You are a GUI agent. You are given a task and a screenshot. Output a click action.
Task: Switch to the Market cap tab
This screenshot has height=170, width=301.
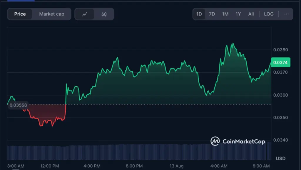tap(51, 14)
